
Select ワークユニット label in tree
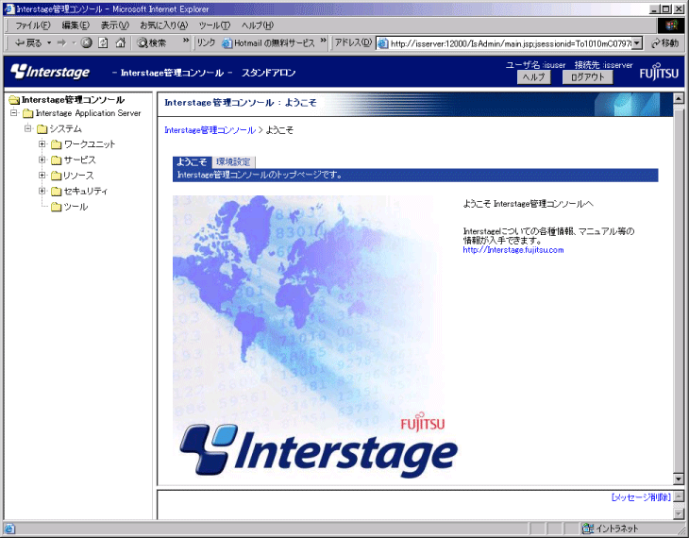click(90, 144)
